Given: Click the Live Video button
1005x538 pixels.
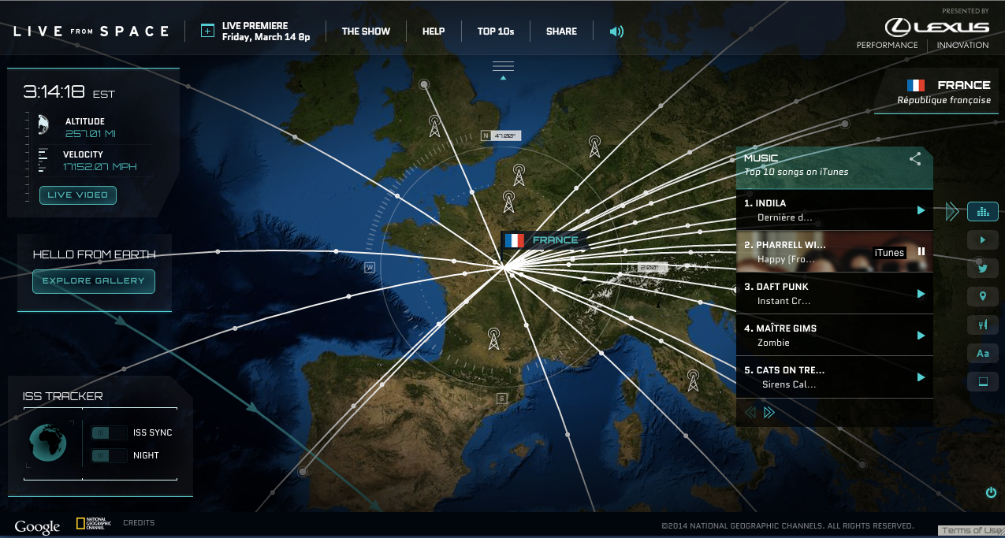Looking at the screenshot, I should point(78,195).
